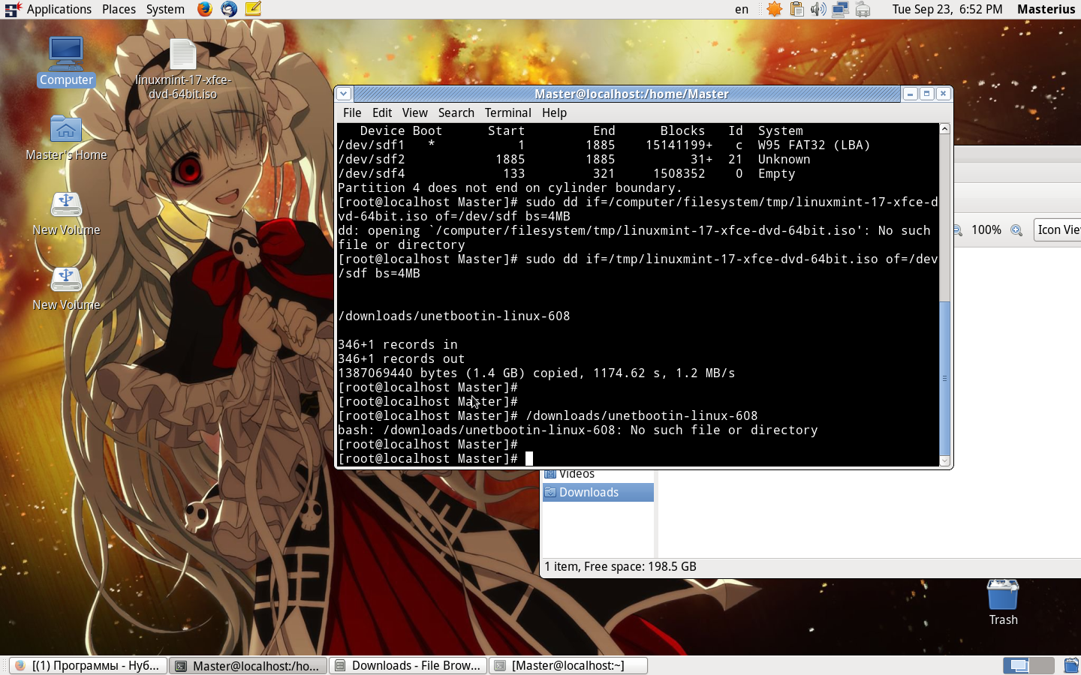Click zoom in icon in the file browser
The image size is (1081, 675).
[1016, 230]
